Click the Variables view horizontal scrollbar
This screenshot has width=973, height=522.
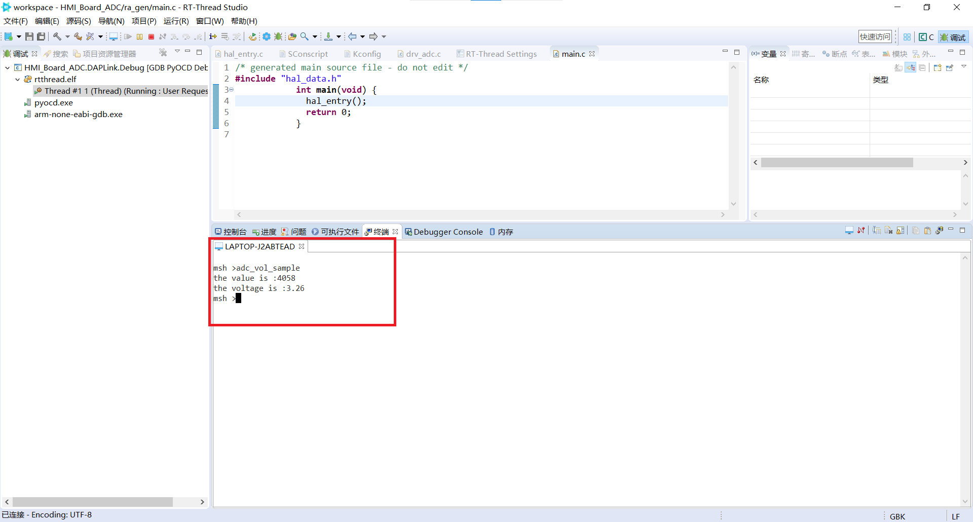coord(837,162)
